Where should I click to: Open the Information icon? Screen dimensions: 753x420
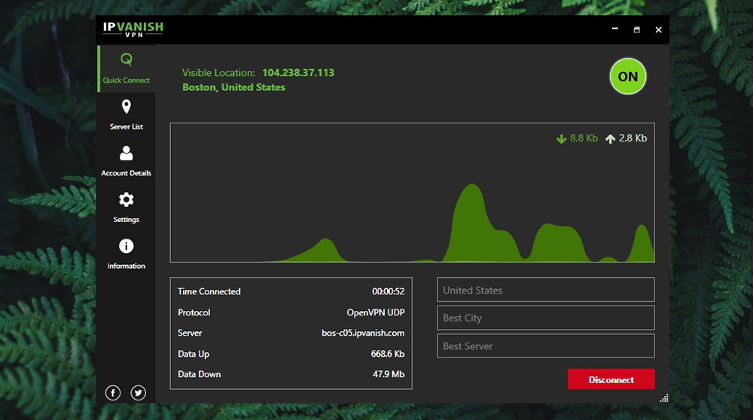click(x=127, y=246)
